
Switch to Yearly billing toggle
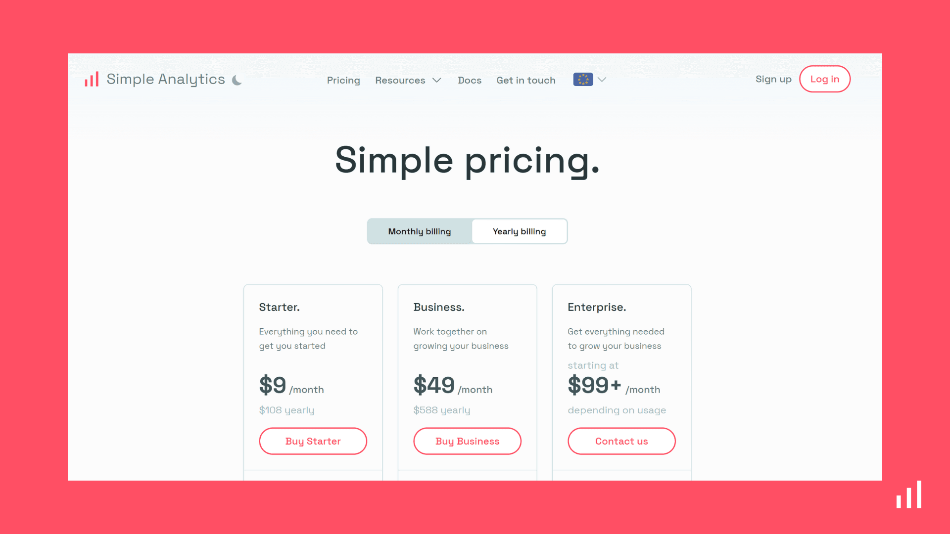click(x=520, y=231)
